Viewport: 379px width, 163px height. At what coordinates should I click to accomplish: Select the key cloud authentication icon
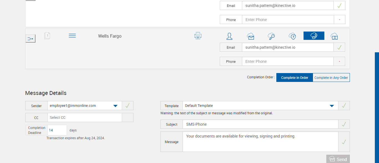[x=271, y=36]
